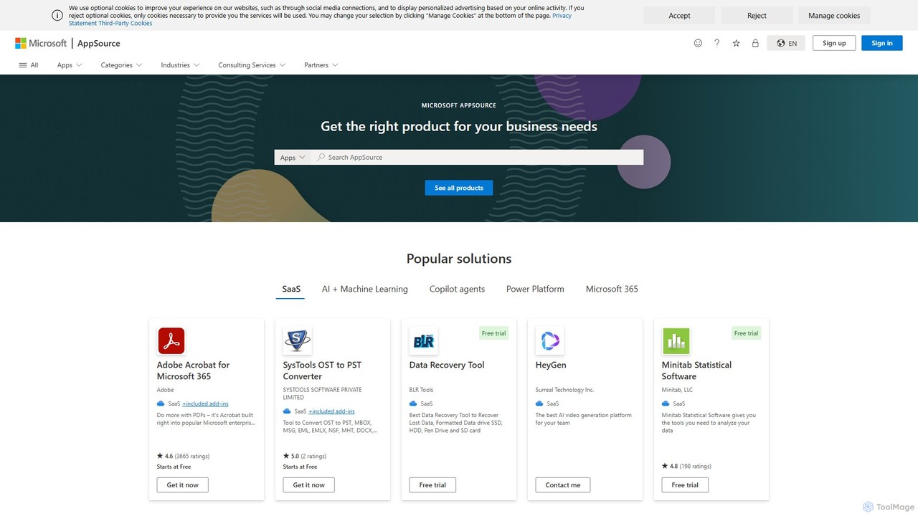Open Data Recovery Tool title
Screen dimensions: 918x516
point(447,365)
